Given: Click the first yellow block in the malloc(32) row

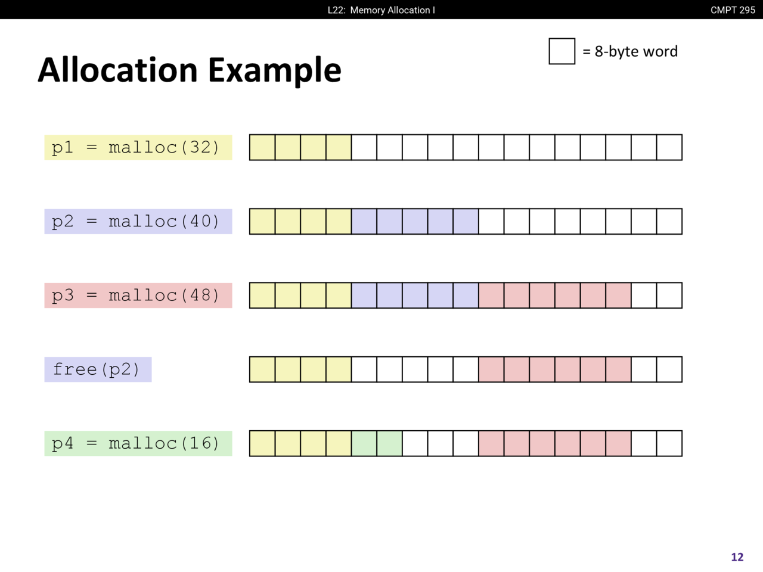Looking at the screenshot, I should click(x=262, y=148).
